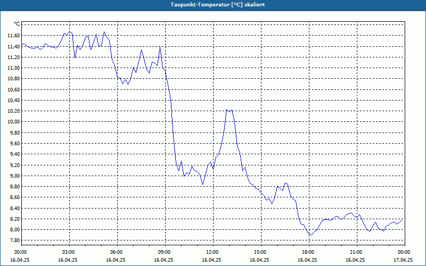Click the Taupunkt-Temperatur [°C] skaliert title
Screen dimensions: 426x266
point(218,5)
